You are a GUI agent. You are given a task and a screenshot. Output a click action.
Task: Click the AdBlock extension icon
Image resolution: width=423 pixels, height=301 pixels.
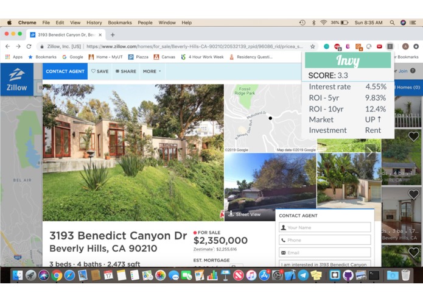[x=337, y=46]
